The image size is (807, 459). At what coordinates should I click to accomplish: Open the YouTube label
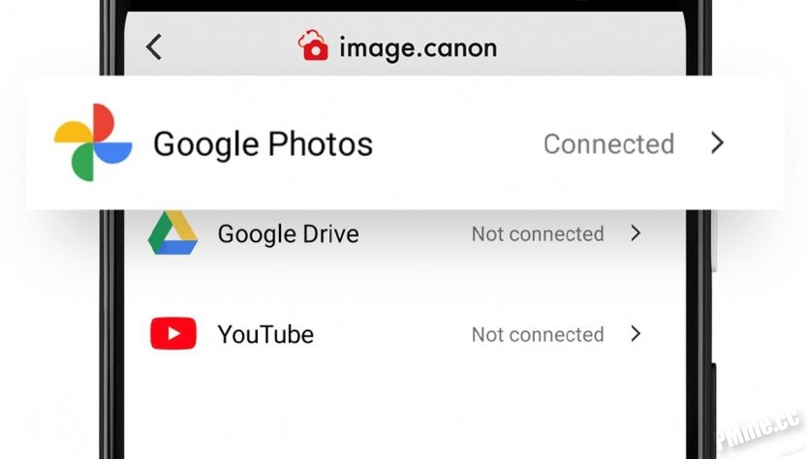(265, 334)
